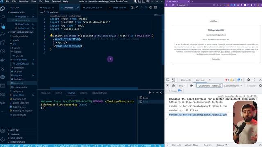Open the Run and Debug view
Image resolution: width=262 pixels, height=147 pixels.
coord(2,34)
